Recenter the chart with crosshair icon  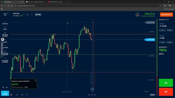click(x=92, y=95)
